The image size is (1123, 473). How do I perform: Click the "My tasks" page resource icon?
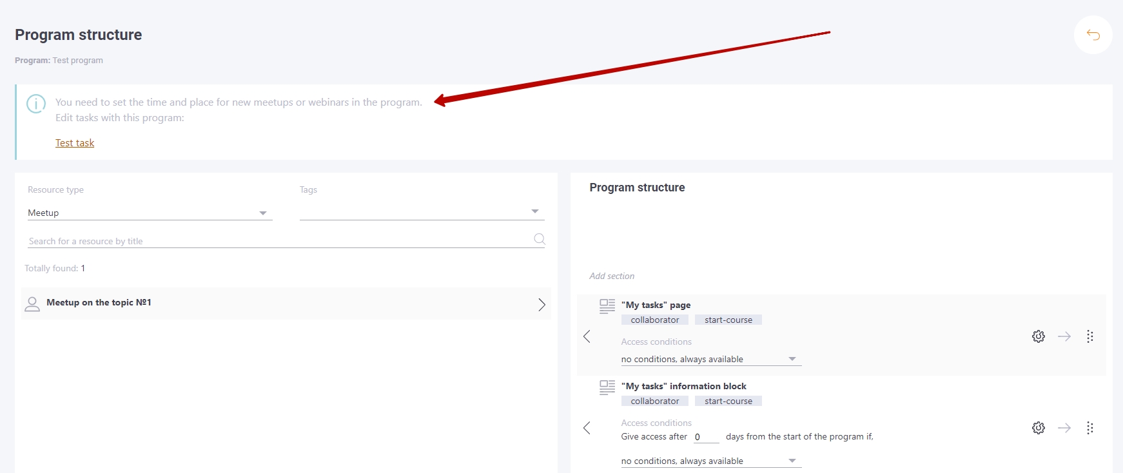coord(607,306)
